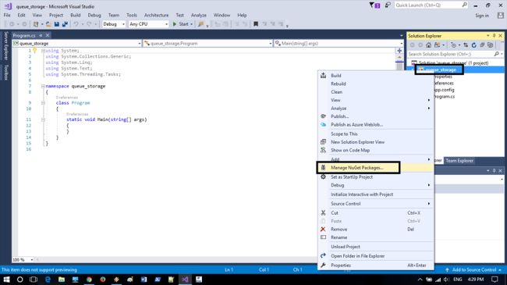Click the Solution Explorer Refresh icon

pos(474,45)
